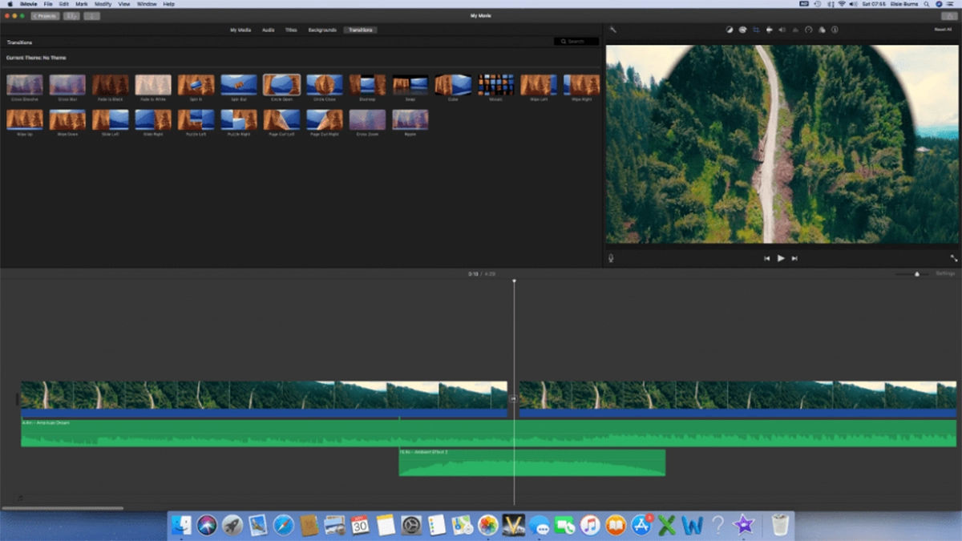Select the Crop tool in the viewer toolbar

tap(756, 30)
